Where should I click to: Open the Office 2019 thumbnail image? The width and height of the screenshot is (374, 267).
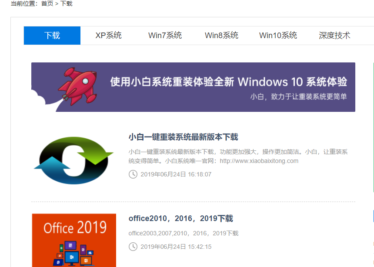pyautogui.click(x=74, y=240)
